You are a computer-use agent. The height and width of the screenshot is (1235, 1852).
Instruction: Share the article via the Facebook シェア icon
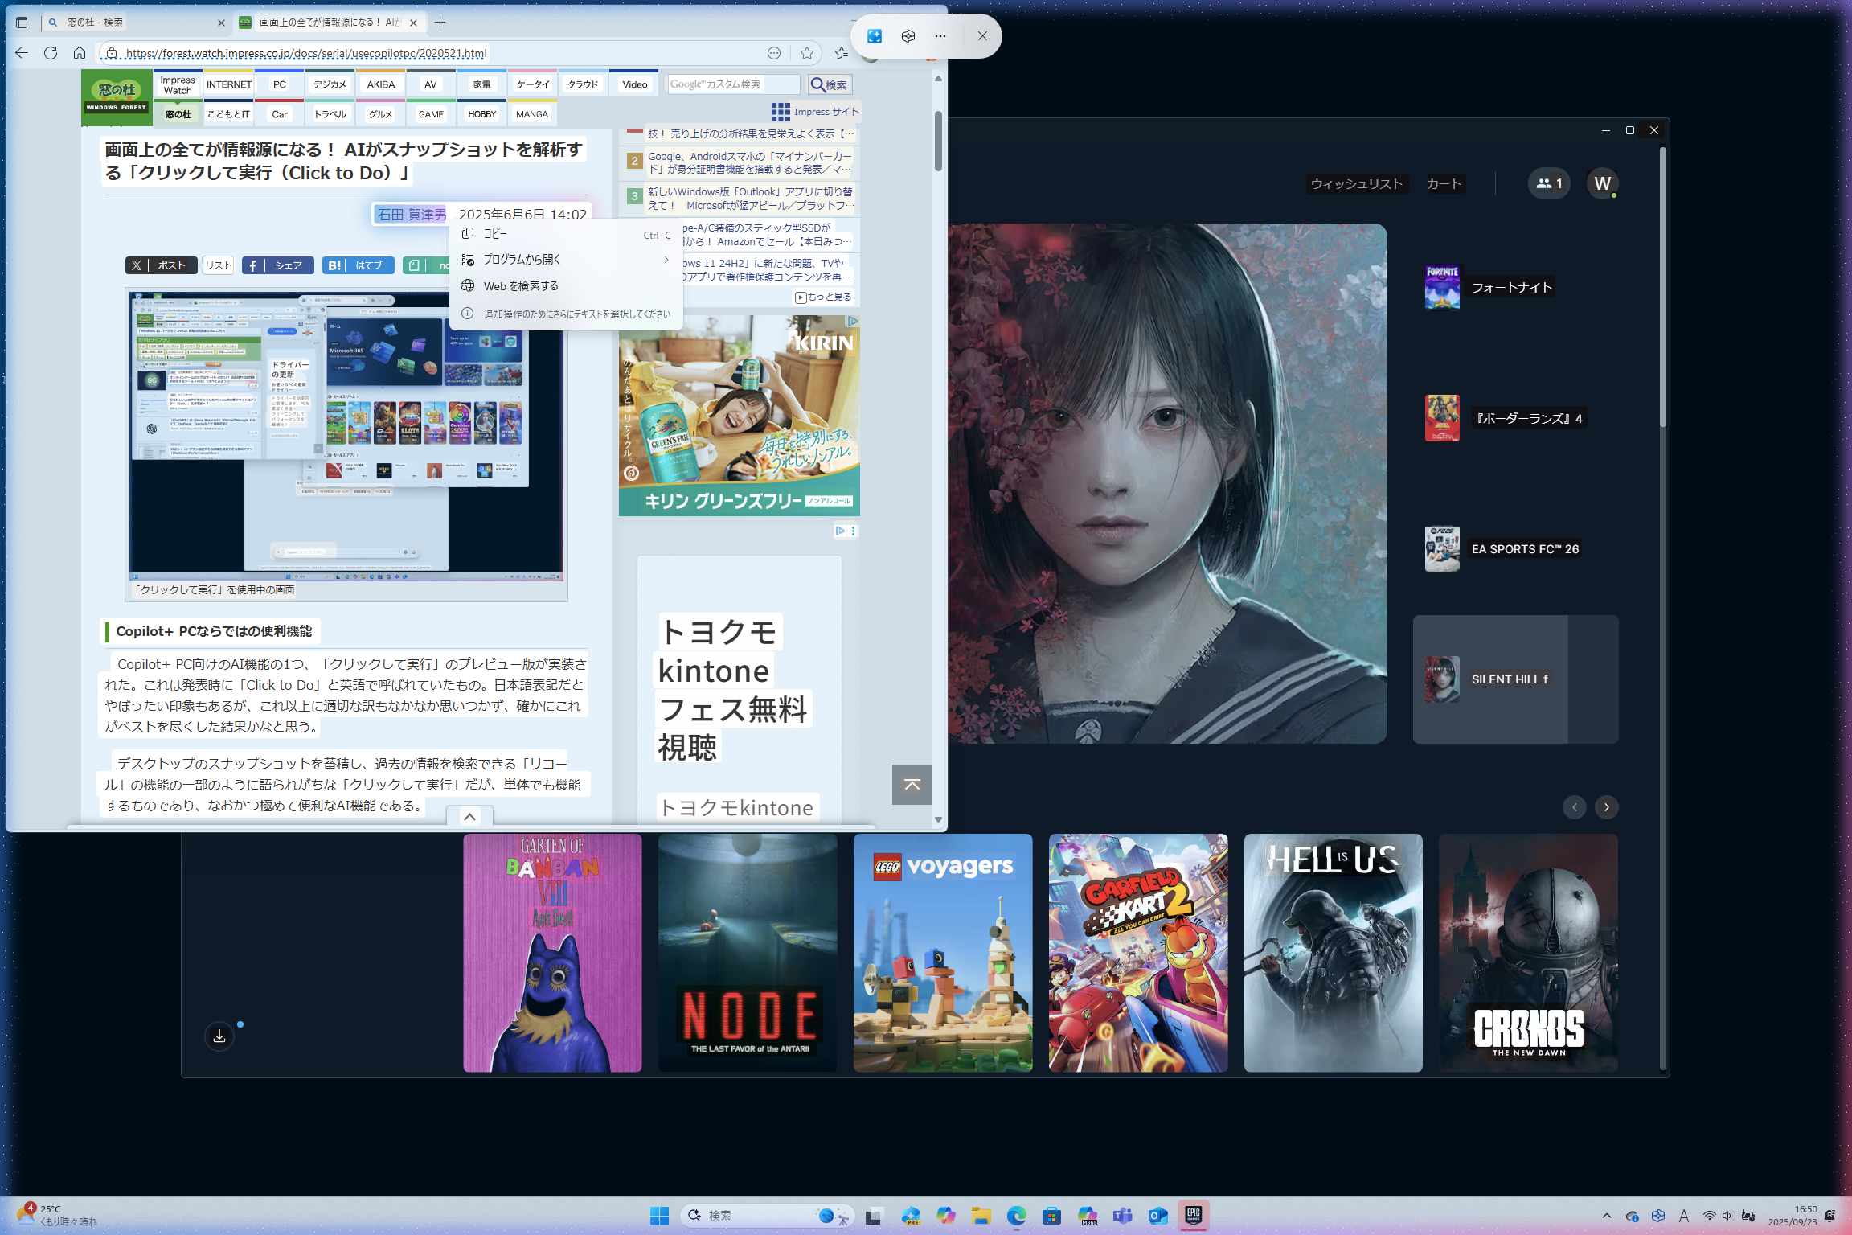click(277, 265)
